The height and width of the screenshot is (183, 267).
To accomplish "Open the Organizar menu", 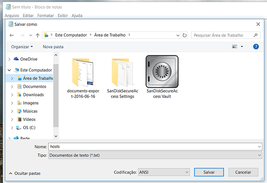I will click(x=22, y=47).
